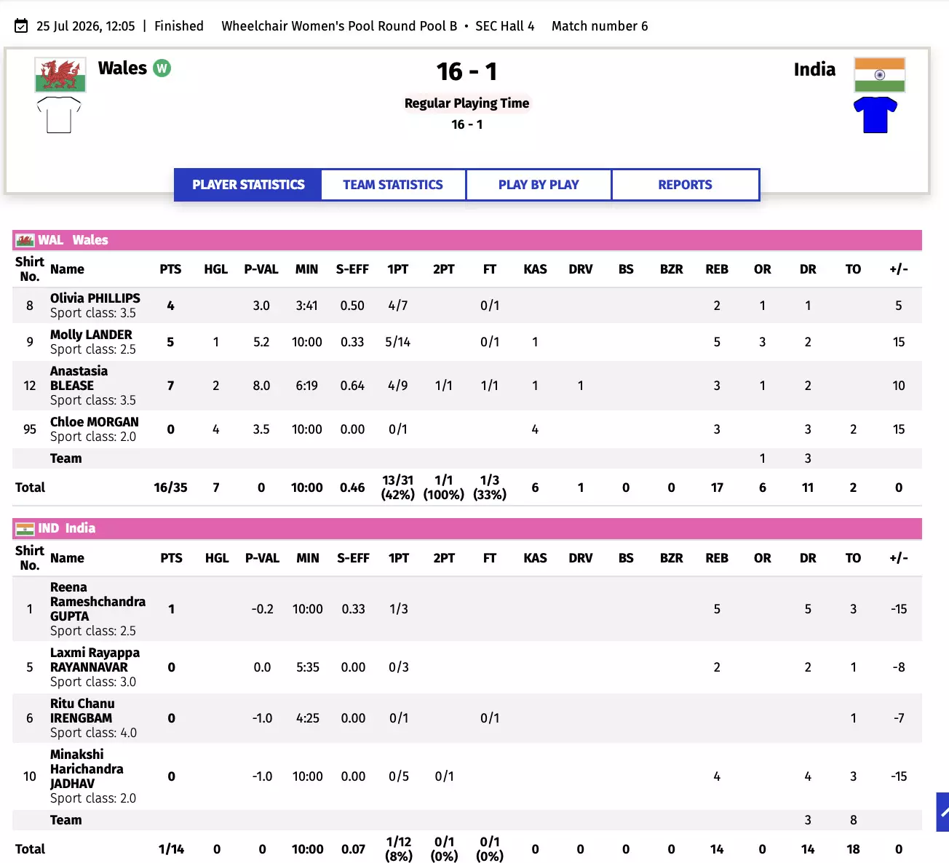Screen dimensions: 949x863
Task: Click player name Chloe MORGAN
Action: pos(94,422)
